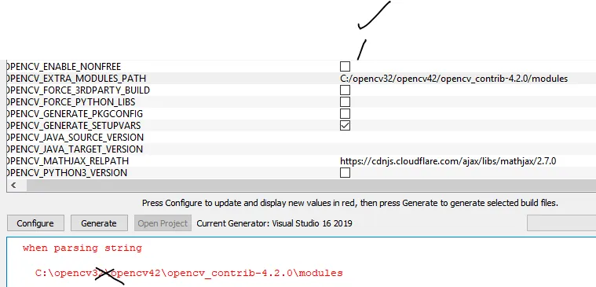Click the 'Current Generator: Visual Studio 16 2019' label

274,223
